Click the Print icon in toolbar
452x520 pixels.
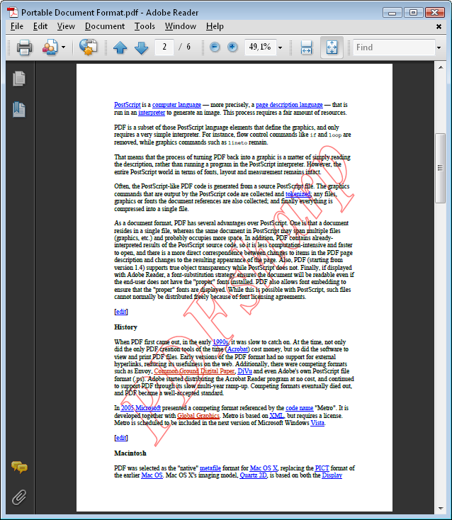(x=24, y=47)
